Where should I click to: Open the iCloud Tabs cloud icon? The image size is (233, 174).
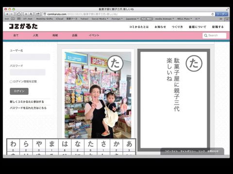[19, 14]
